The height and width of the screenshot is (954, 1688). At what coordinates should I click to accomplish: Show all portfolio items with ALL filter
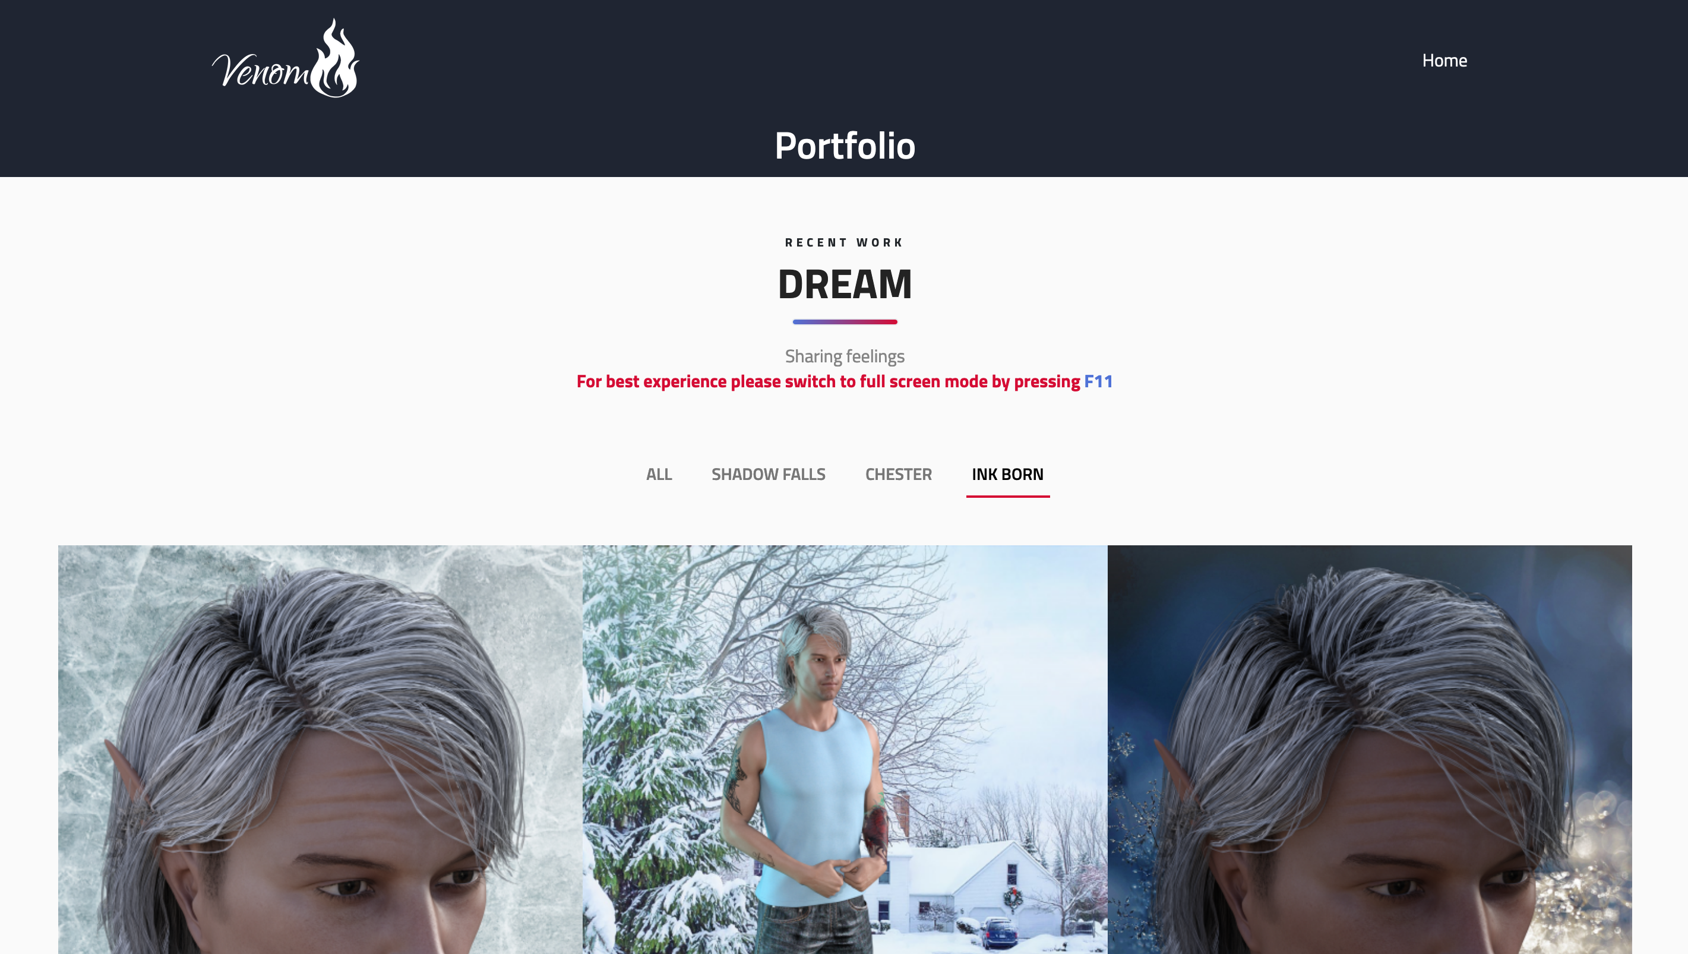(x=659, y=473)
